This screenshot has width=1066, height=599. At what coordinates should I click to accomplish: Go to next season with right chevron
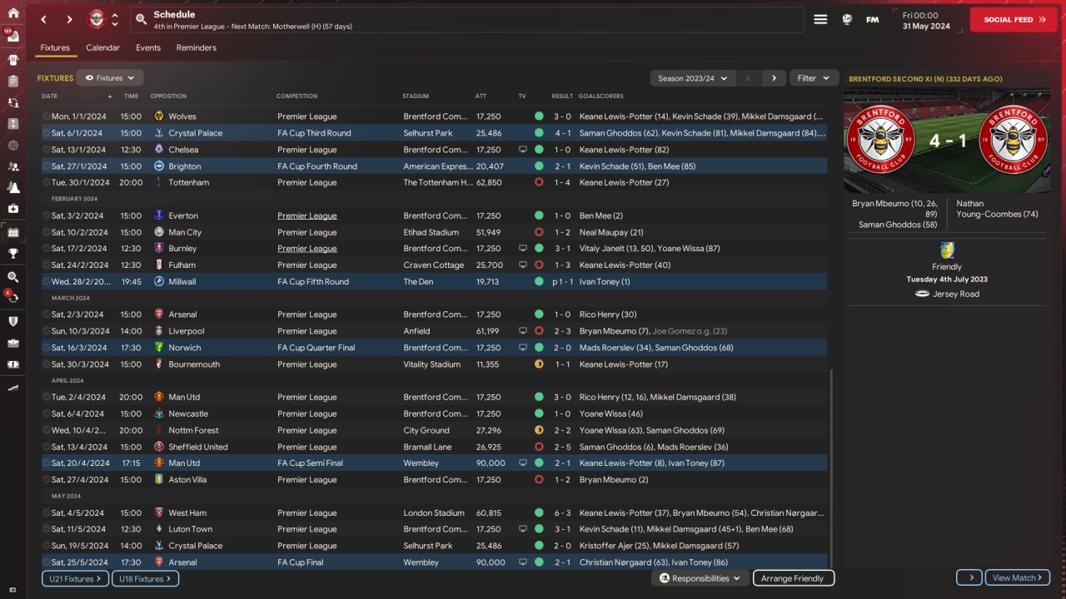click(774, 78)
